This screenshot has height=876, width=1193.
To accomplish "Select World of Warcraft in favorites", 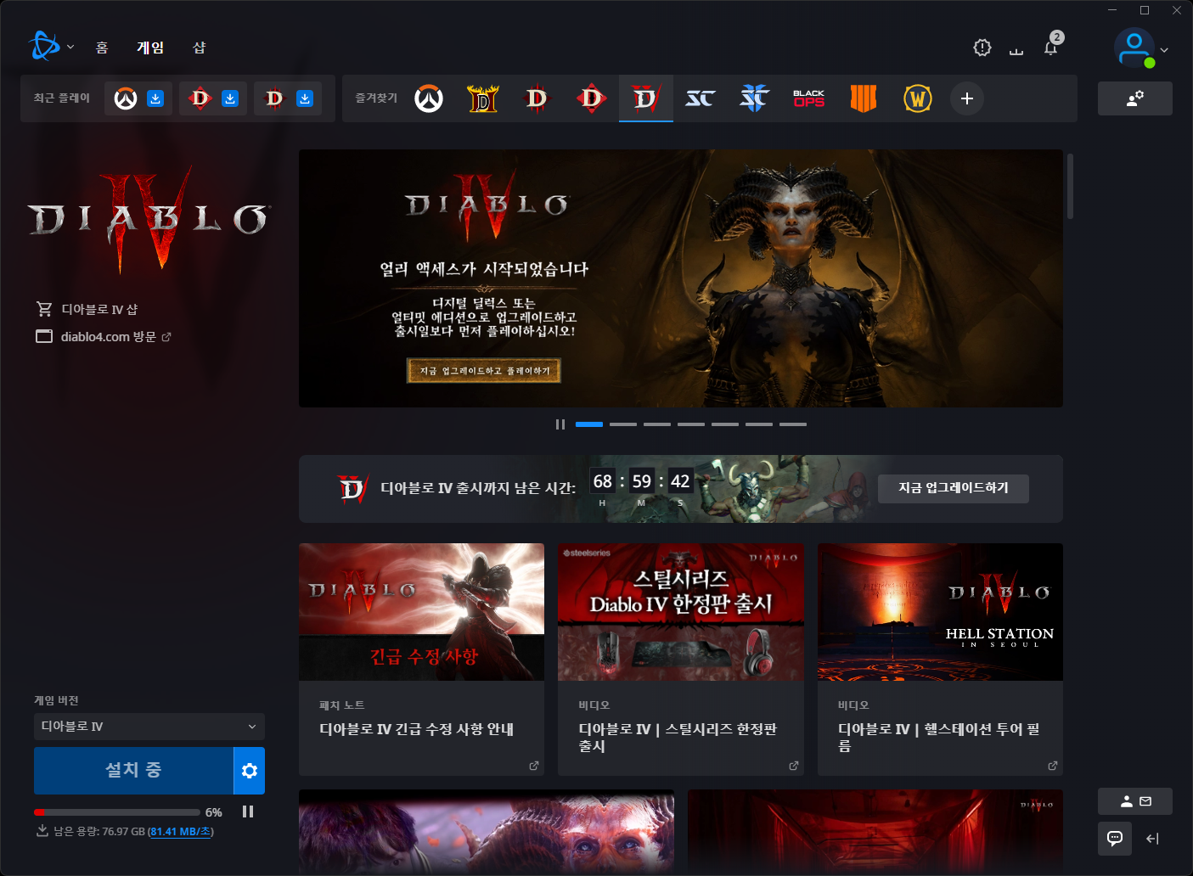I will (918, 98).
